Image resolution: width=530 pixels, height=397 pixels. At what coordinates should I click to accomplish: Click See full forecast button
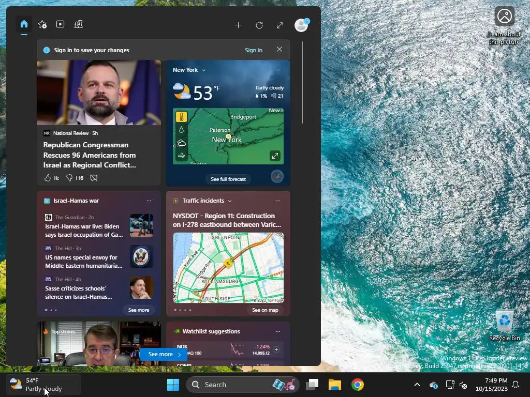pyautogui.click(x=228, y=179)
